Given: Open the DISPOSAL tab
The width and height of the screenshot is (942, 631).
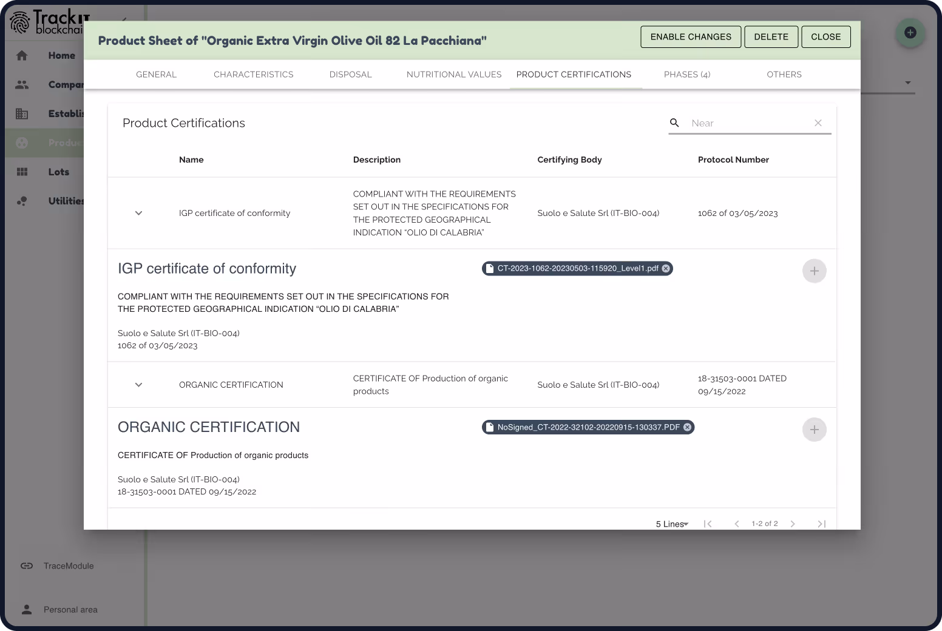Looking at the screenshot, I should [x=351, y=74].
